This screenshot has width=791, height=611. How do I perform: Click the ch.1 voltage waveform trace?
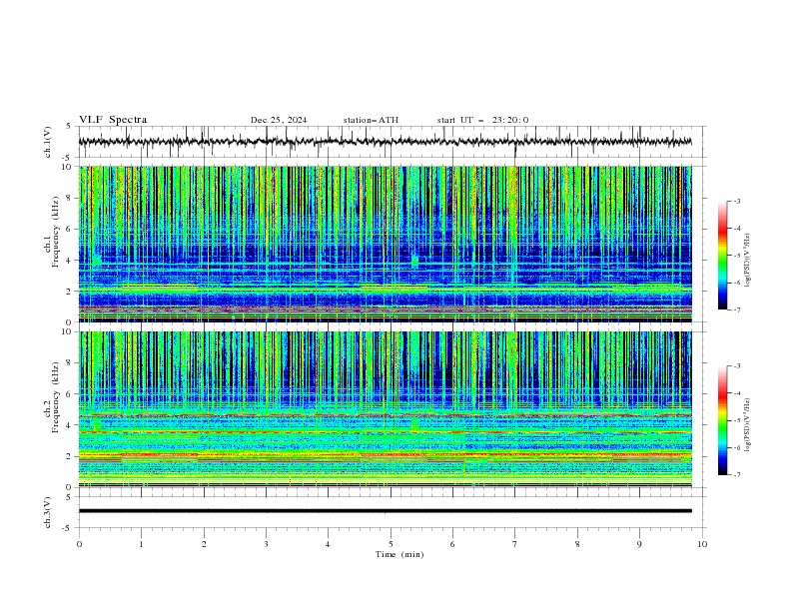click(385, 142)
